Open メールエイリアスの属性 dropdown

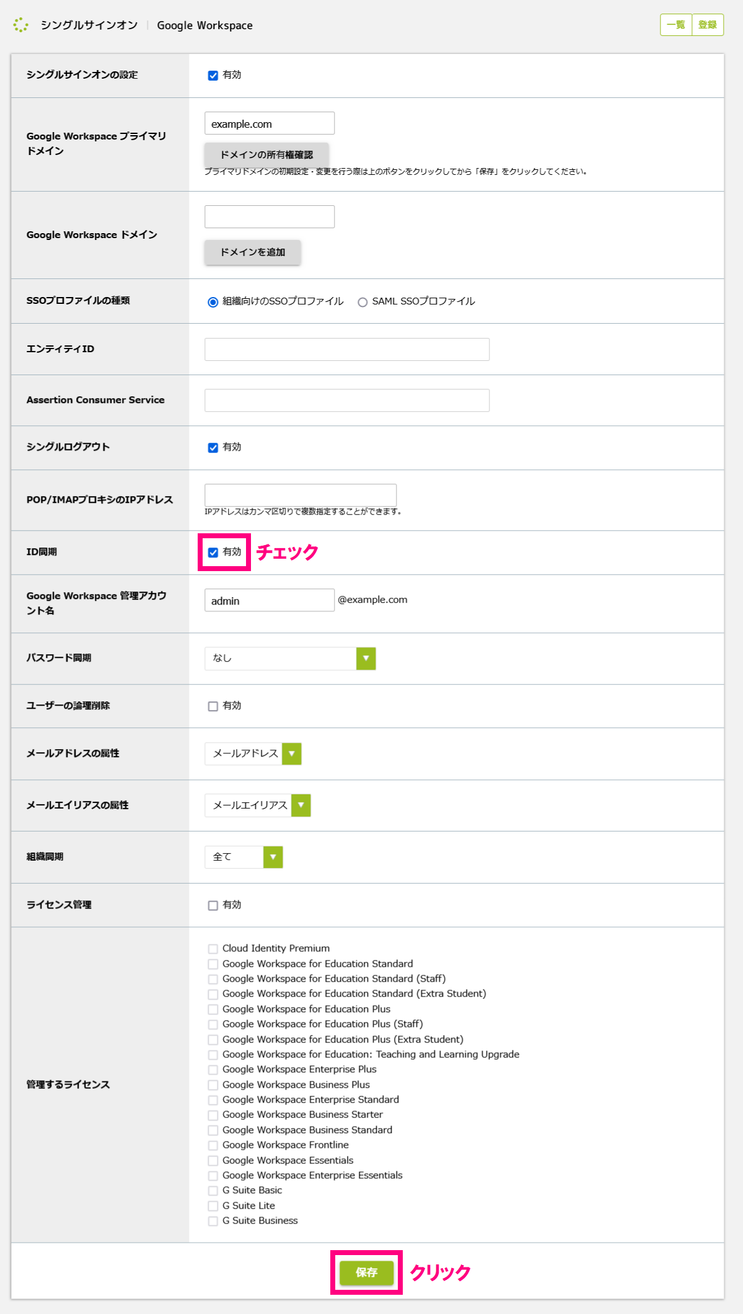(258, 806)
